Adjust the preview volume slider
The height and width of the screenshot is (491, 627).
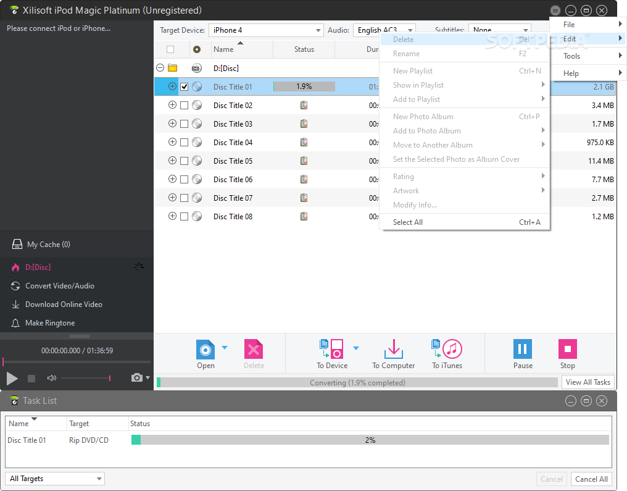tap(86, 378)
